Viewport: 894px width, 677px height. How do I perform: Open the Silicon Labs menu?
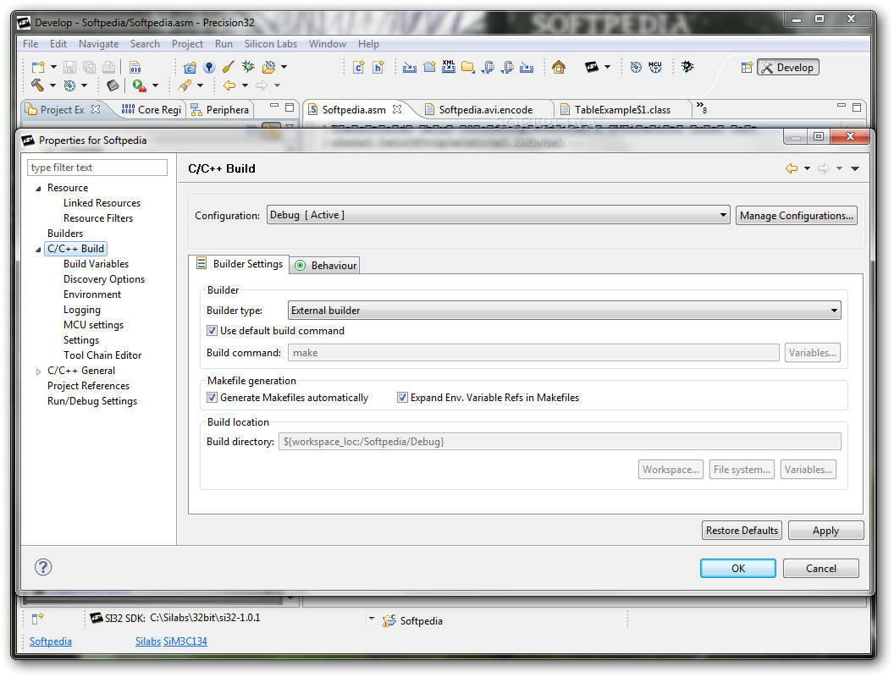[271, 44]
